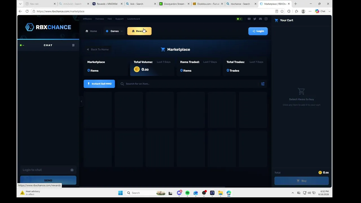This screenshot has height=203, width=361.
Task: Open the YouTube social icon
Action: pyautogui.click(x=249, y=19)
